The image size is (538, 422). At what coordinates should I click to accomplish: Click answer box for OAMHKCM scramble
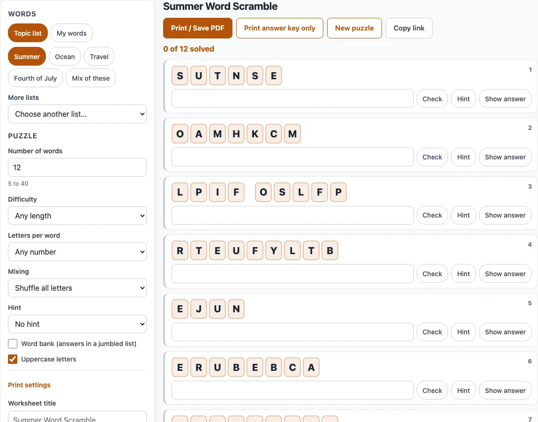[x=293, y=157]
